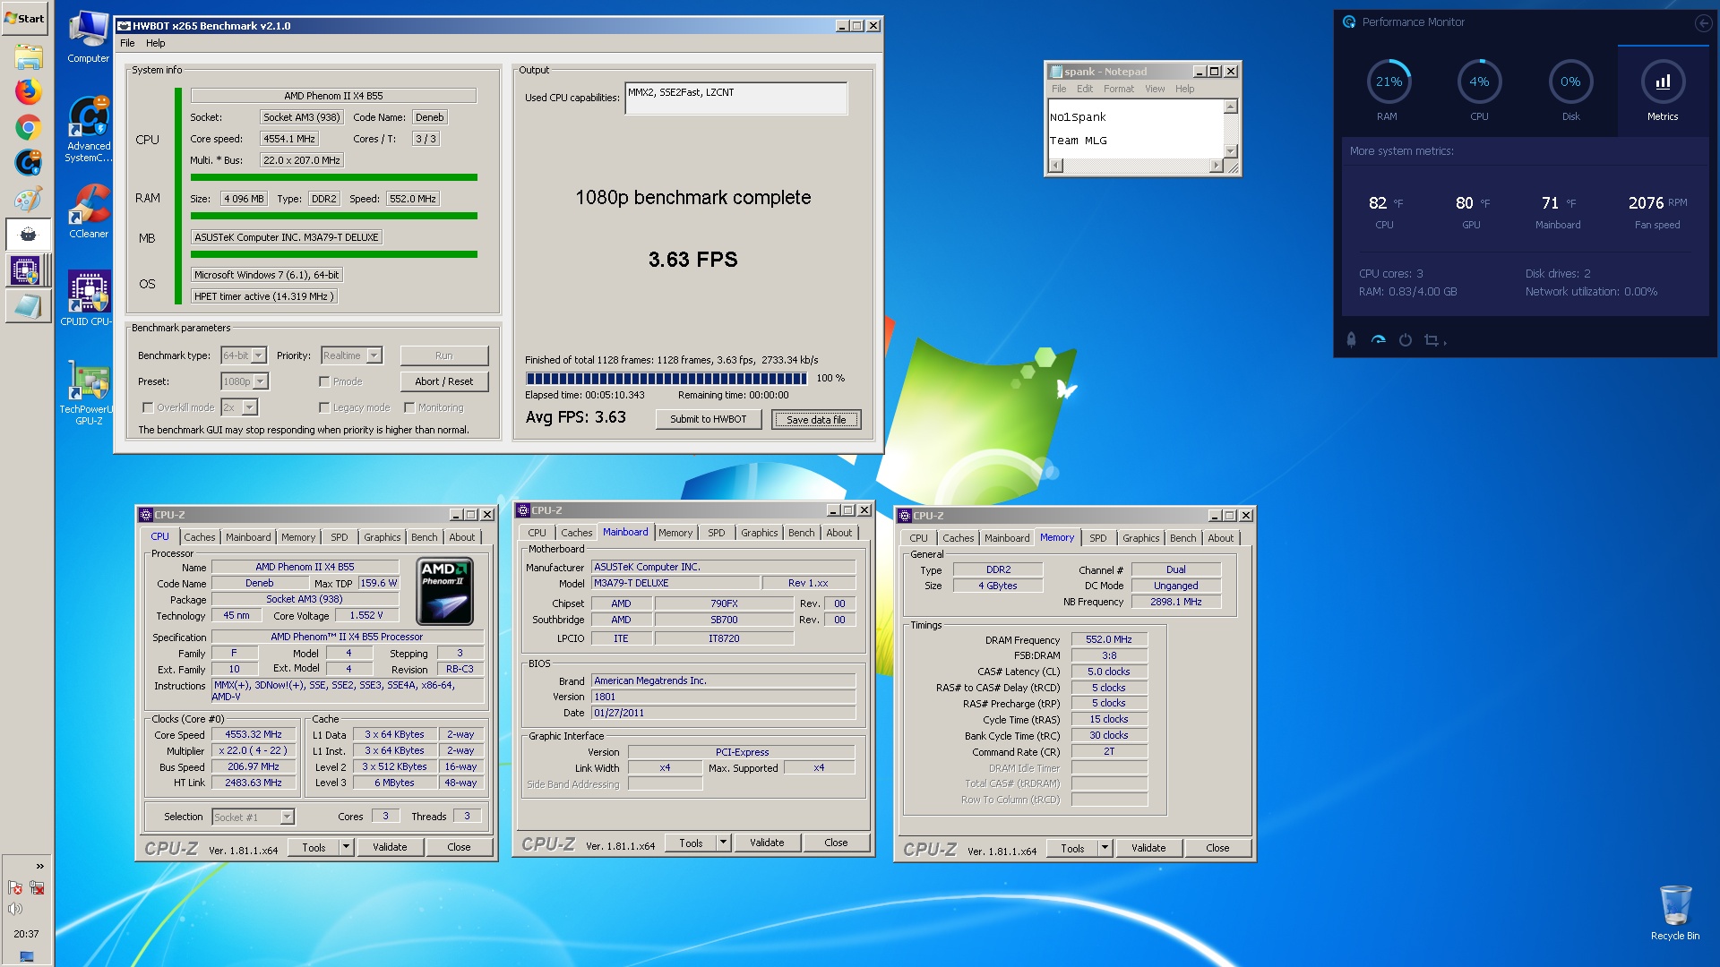
Task: Click the rocket boost icon in Performance Monitor
Action: [x=1351, y=339]
